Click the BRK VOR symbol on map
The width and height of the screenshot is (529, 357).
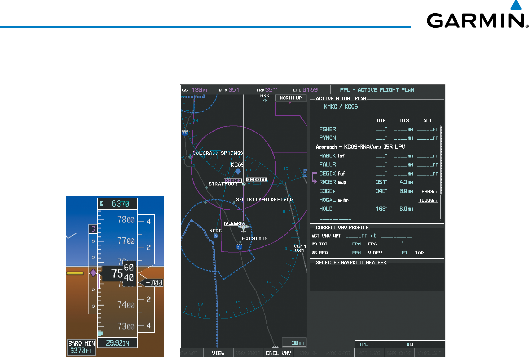click(x=265, y=100)
